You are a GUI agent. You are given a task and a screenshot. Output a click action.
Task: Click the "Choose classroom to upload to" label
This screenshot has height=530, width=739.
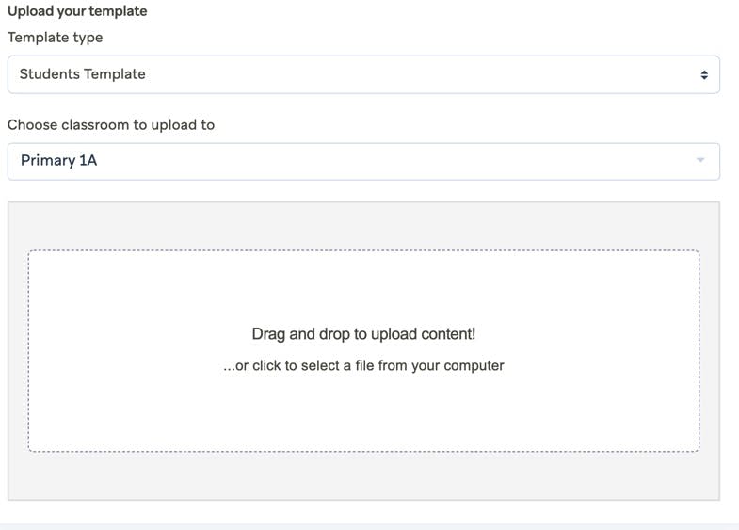pyautogui.click(x=111, y=124)
